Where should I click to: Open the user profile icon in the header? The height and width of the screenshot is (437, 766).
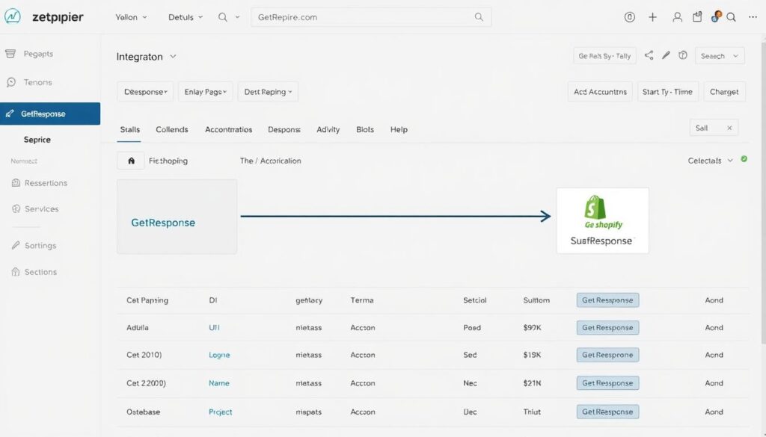[x=677, y=17]
